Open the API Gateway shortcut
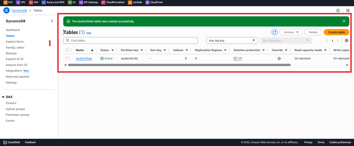 click(x=88, y=2)
